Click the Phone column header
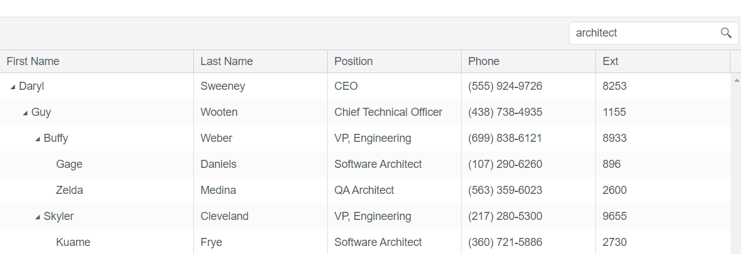Viewport: 741px width, 254px height. pyautogui.click(x=484, y=61)
